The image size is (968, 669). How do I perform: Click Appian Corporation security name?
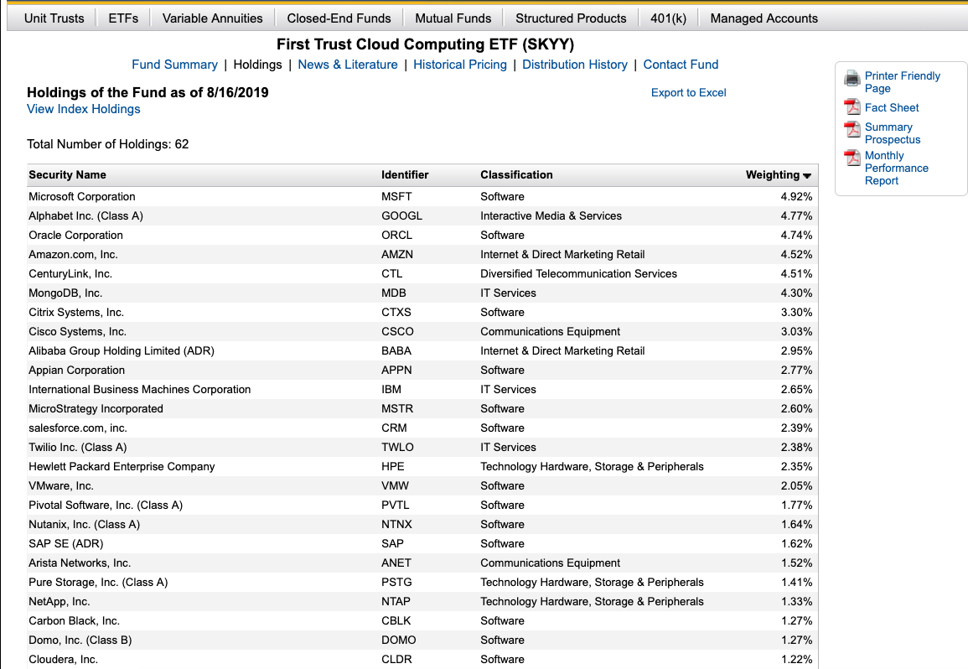pyautogui.click(x=76, y=370)
